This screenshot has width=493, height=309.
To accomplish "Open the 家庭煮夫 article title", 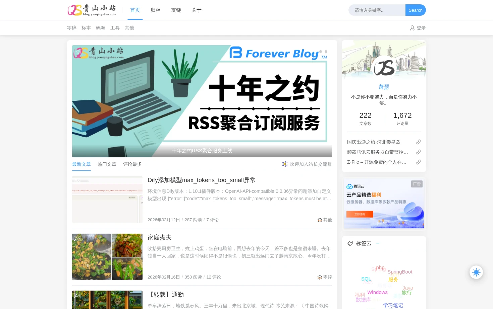I will click(160, 237).
